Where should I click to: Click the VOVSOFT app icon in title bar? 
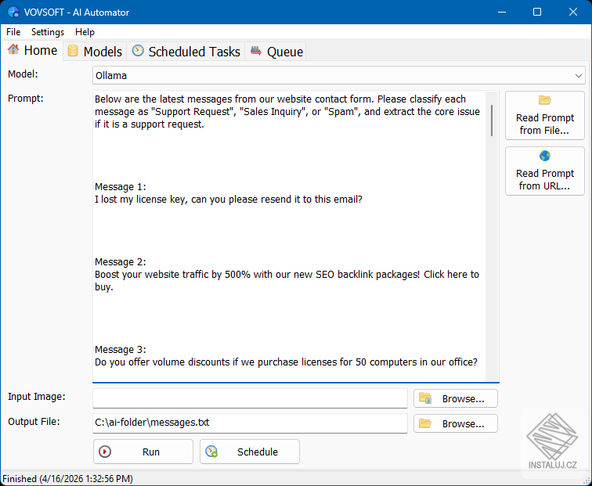pos(13,12)
